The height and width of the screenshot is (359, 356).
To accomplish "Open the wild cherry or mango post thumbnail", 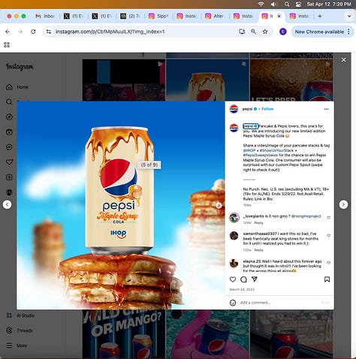I will [124, 333].
